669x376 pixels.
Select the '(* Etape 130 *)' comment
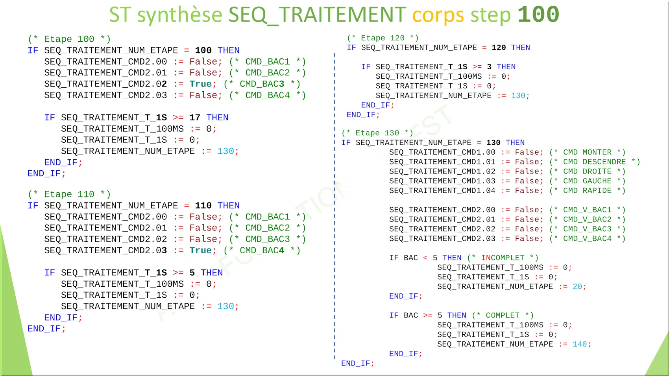coord(377,133)
